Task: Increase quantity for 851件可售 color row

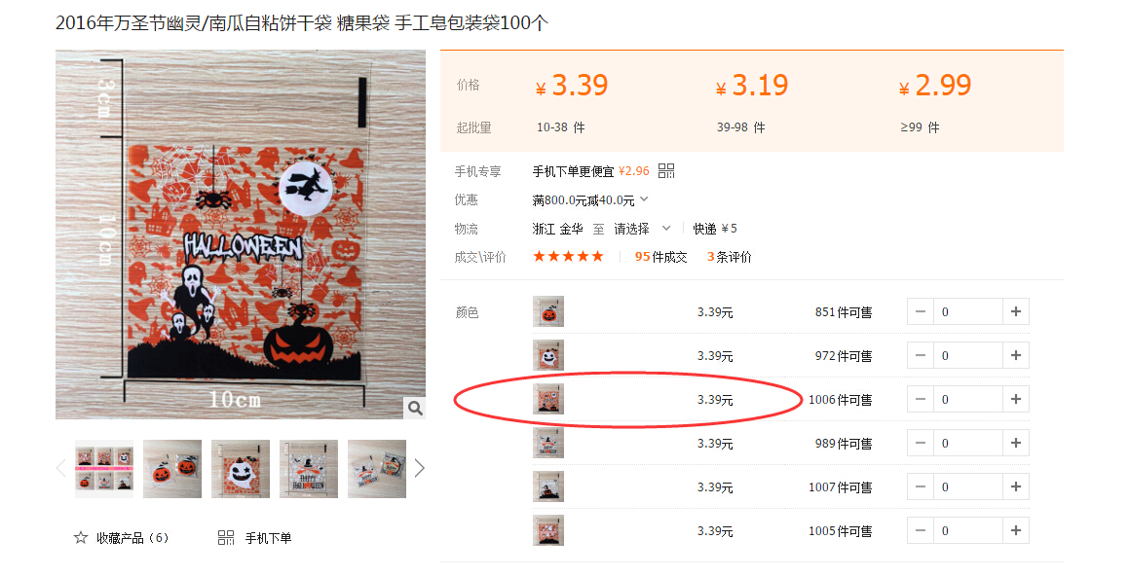Action: [1016, 311]
